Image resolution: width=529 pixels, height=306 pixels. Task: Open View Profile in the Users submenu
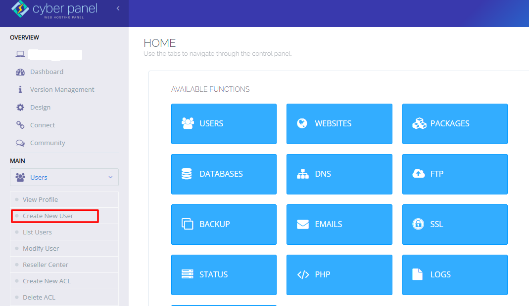point(40,199)
